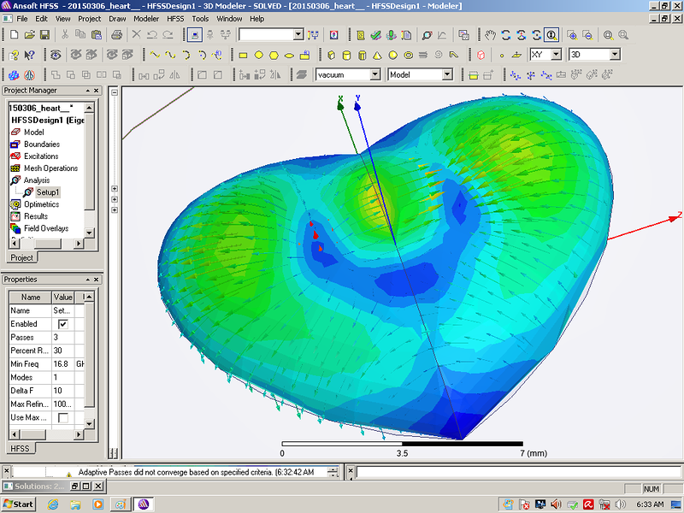Click the Save file toolbar icon
Screen dimensions: 684x513
tap(44, 35)
